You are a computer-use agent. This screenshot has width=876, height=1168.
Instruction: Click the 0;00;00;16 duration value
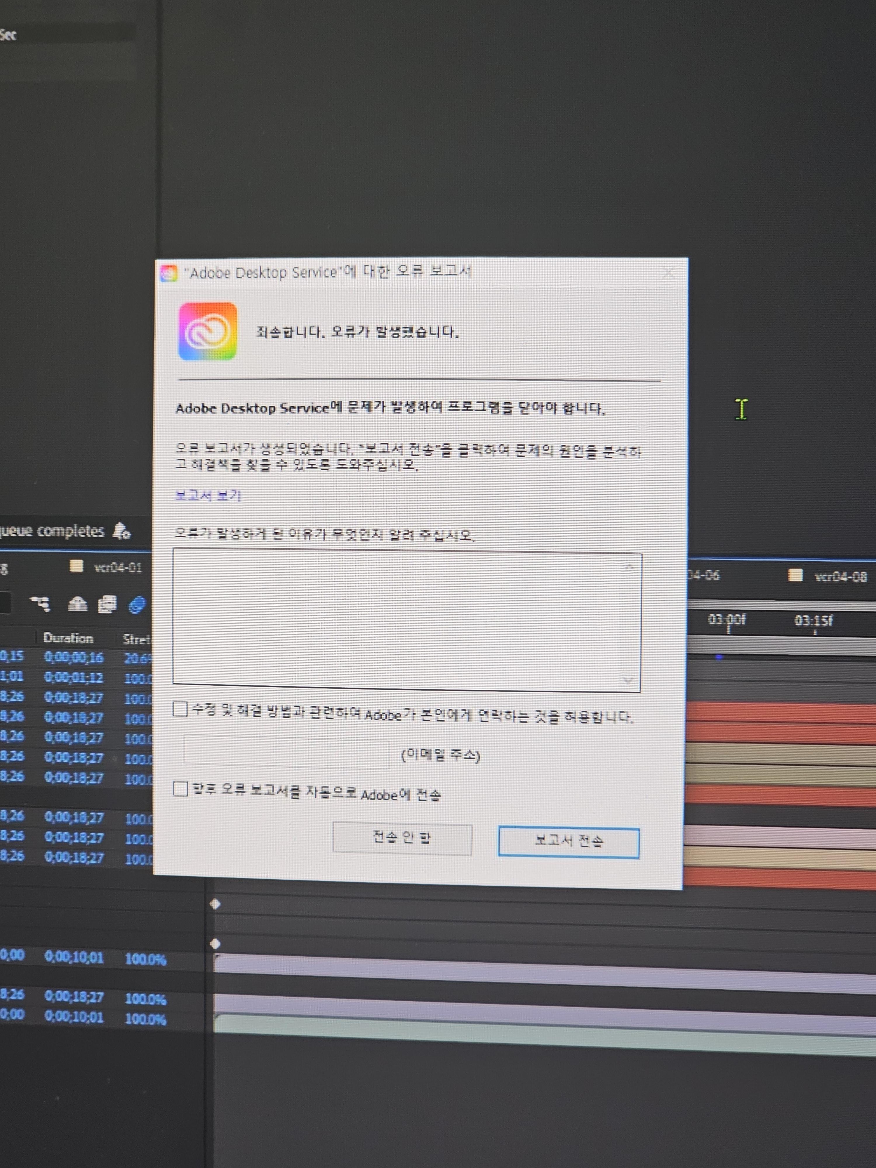coord(74,657)
